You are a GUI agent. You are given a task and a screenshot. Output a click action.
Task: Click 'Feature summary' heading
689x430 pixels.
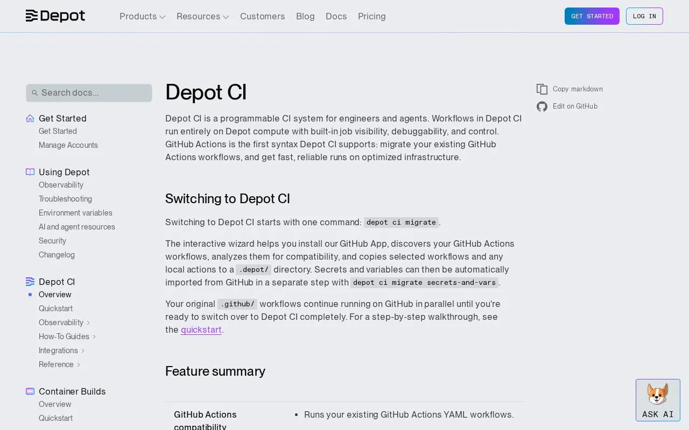click(x=215, y=371)
